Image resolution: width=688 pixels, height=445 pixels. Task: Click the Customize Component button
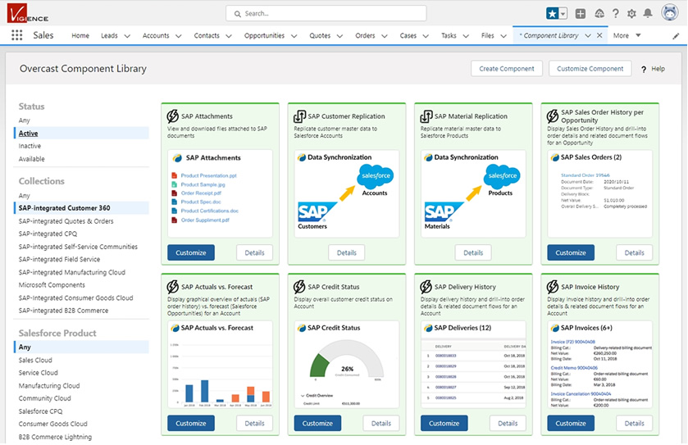pyautogui.click(x=590, y=68)
